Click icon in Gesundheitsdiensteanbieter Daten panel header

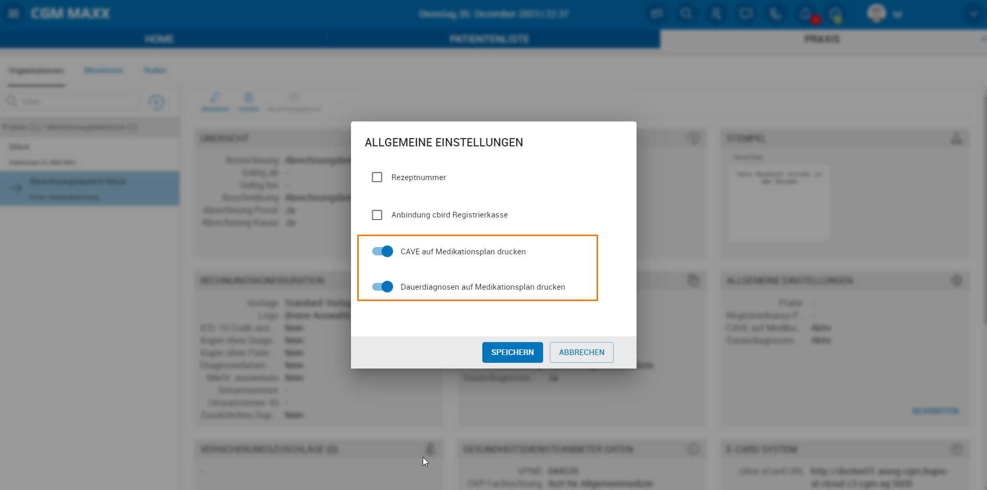pos(693,449)
